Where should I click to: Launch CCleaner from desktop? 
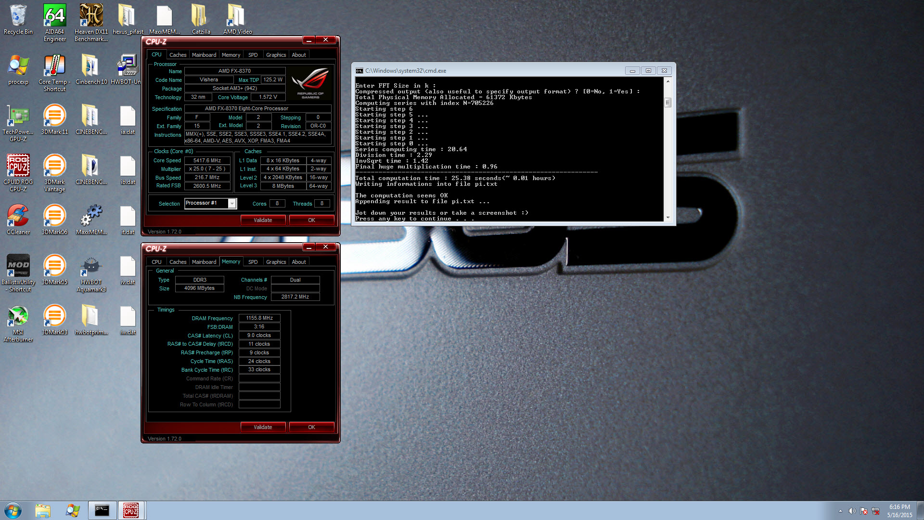(x=18, y=220)
